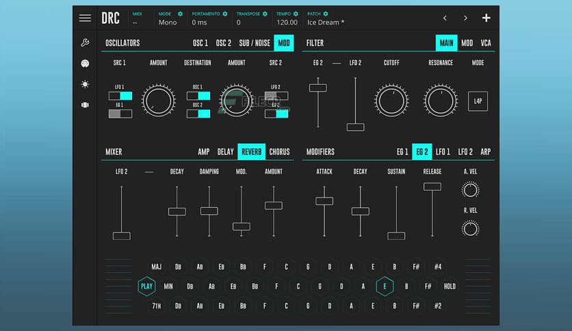
Task: Toggle the OSC 2 destination switch
Action: (198, 114)
